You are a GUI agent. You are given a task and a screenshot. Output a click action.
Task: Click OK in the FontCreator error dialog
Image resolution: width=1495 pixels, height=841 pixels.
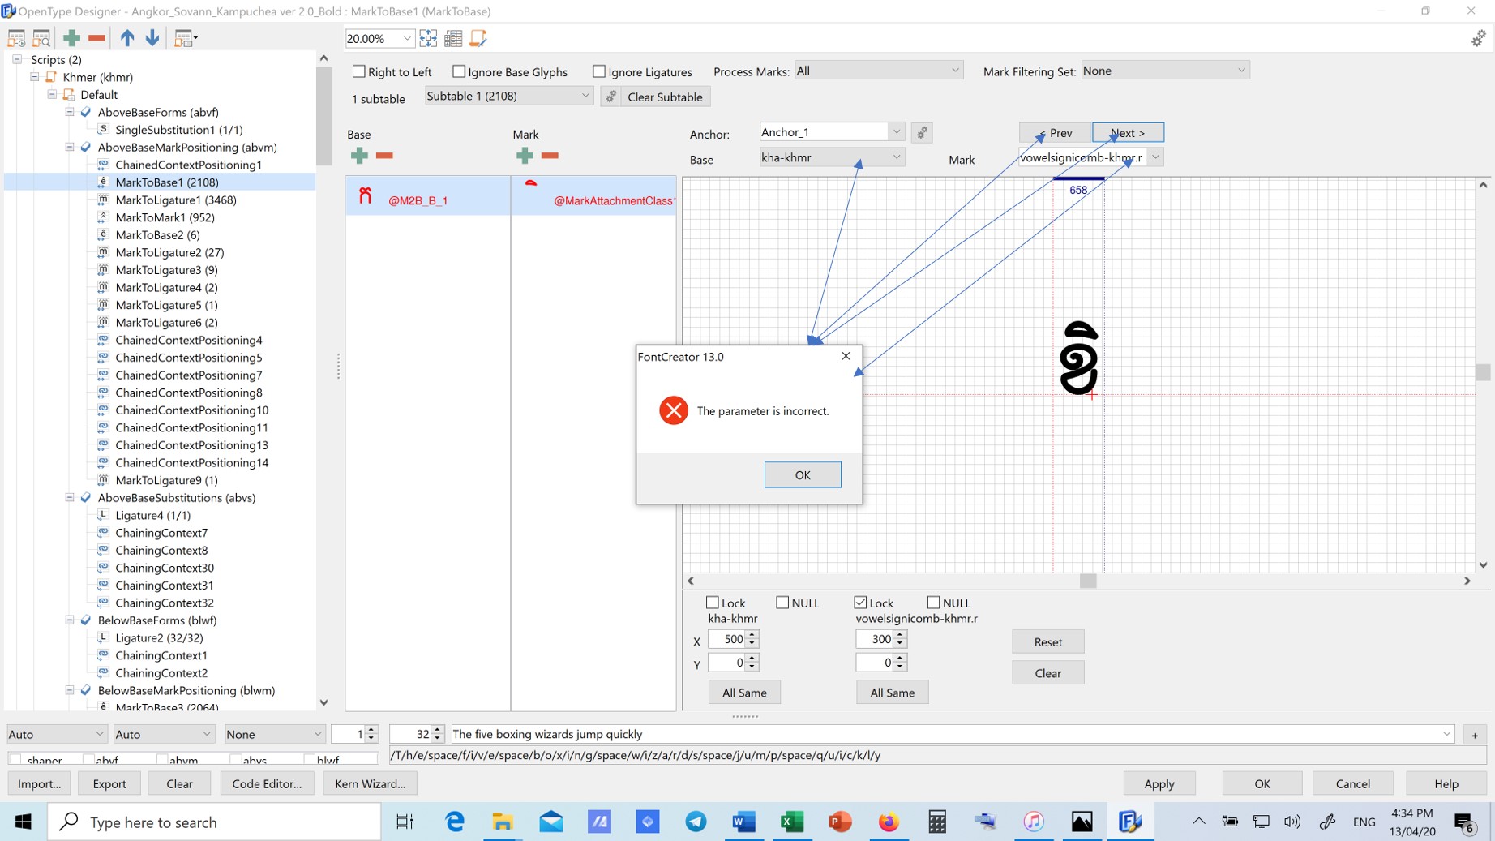point(802,474)
